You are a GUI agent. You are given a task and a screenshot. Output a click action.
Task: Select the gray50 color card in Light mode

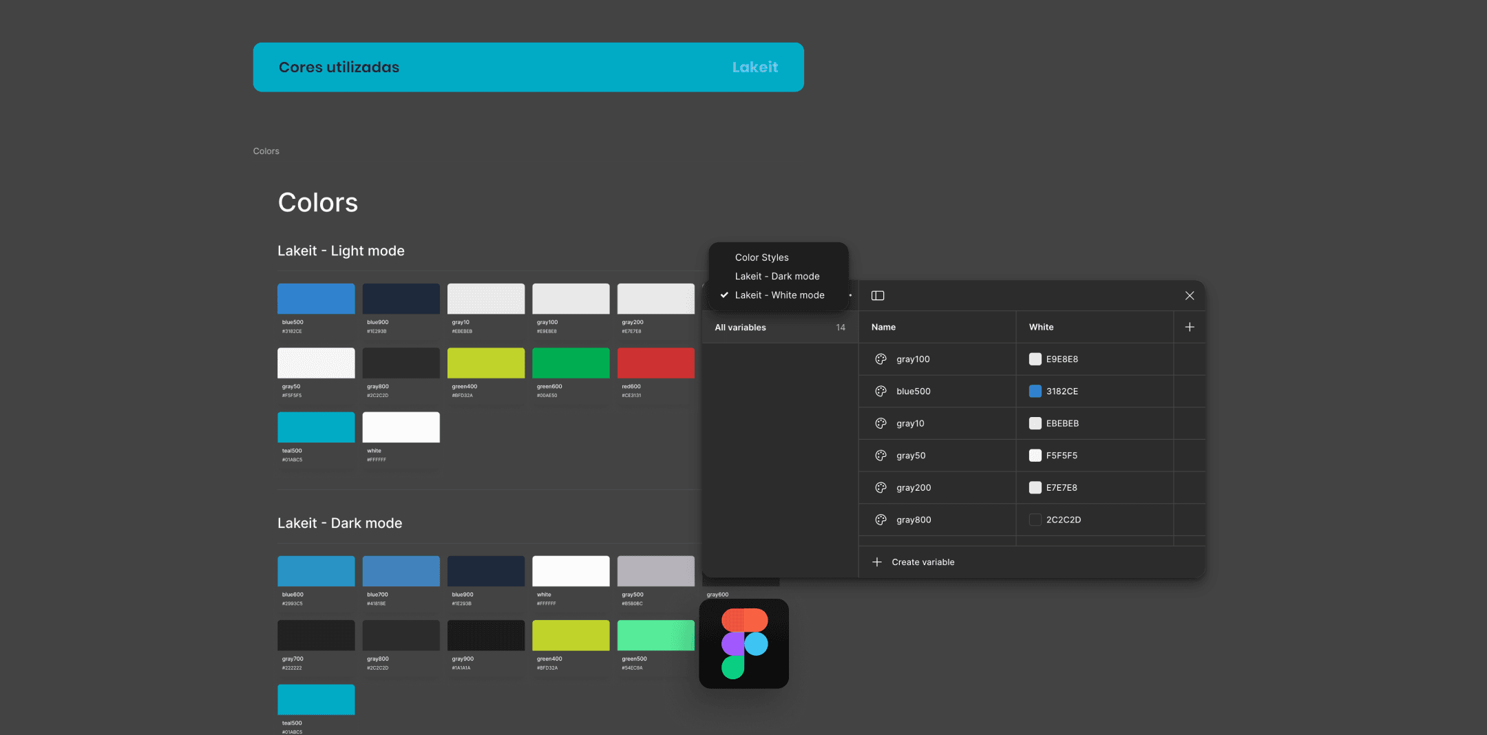[316, 374]
